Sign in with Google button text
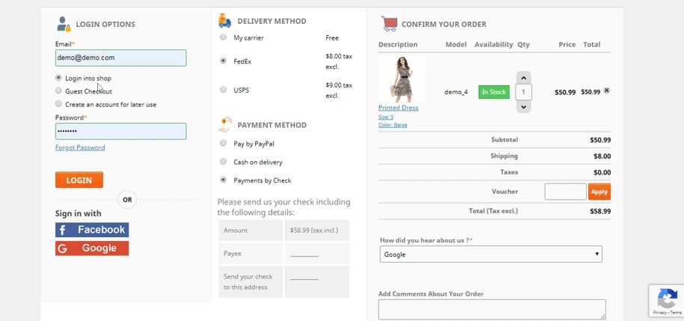 pos(99,248)
